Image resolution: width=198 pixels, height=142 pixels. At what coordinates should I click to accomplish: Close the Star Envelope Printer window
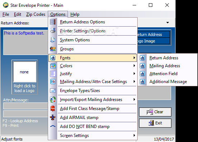pyautogui.click(x=167, y=5)
